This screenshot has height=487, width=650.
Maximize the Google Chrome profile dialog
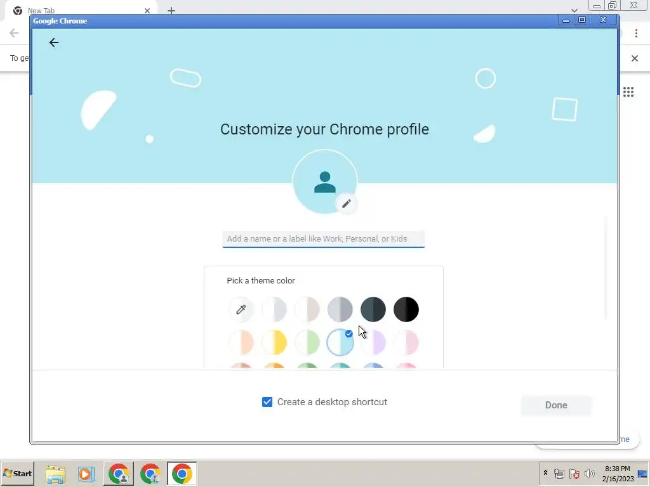[582, 20]
